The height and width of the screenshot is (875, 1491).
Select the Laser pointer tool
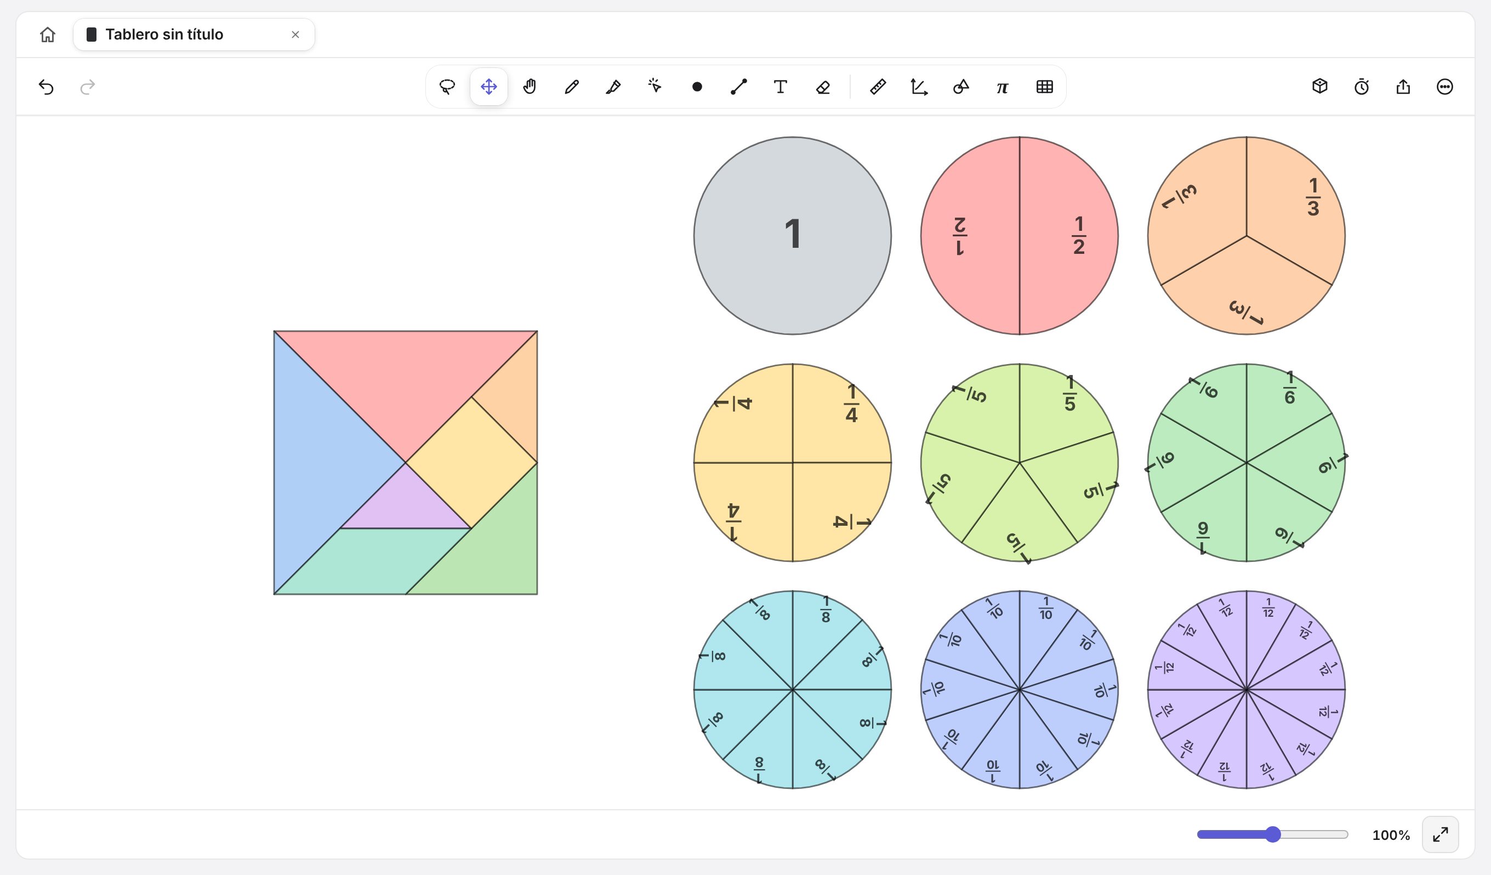[x=655, y=87]
